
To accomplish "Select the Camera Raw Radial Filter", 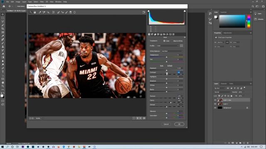I will click(74, 12).
